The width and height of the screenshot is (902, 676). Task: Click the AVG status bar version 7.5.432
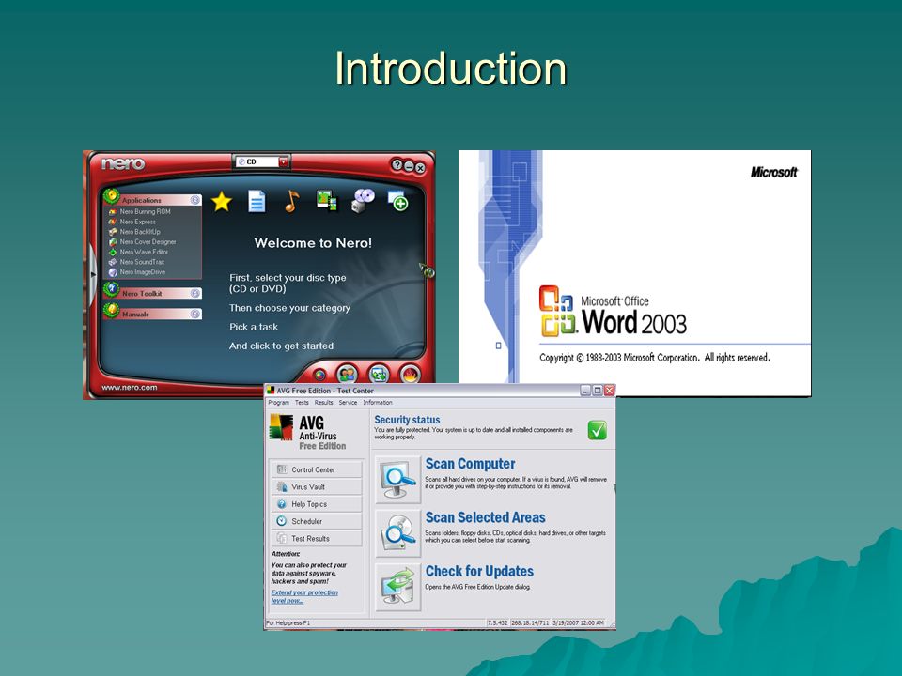tap(498, 622)
